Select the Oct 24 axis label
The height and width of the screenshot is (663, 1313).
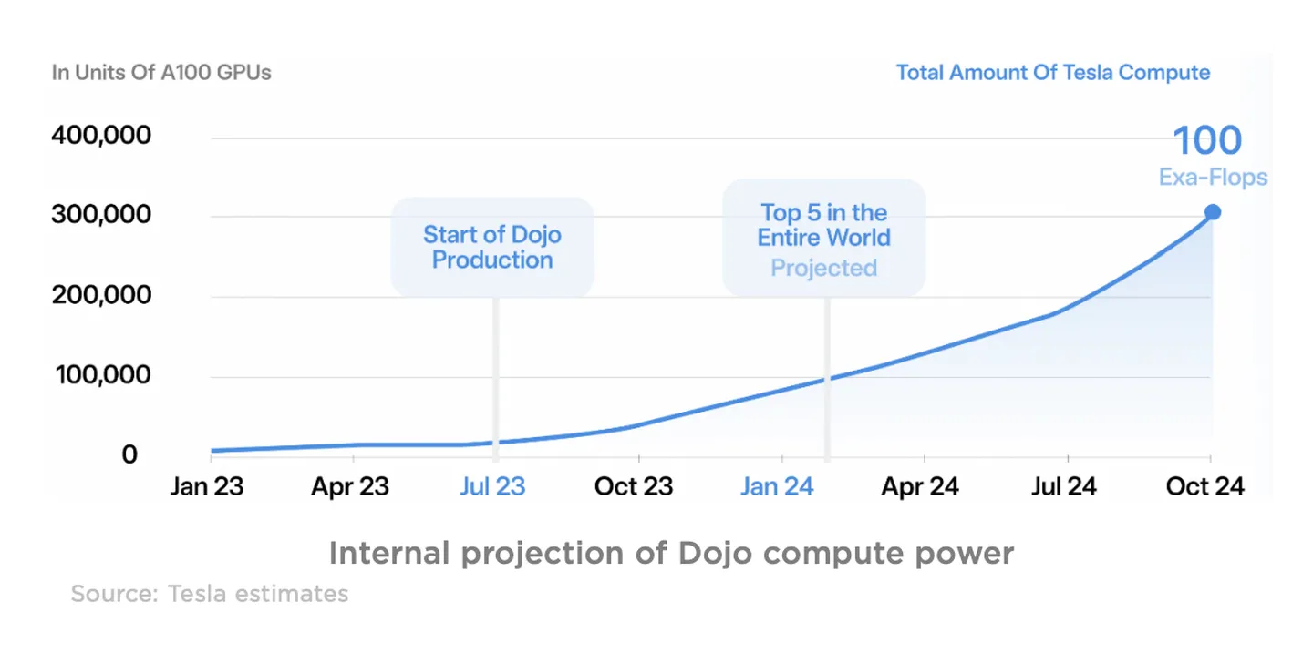[x=1204, y=486]
